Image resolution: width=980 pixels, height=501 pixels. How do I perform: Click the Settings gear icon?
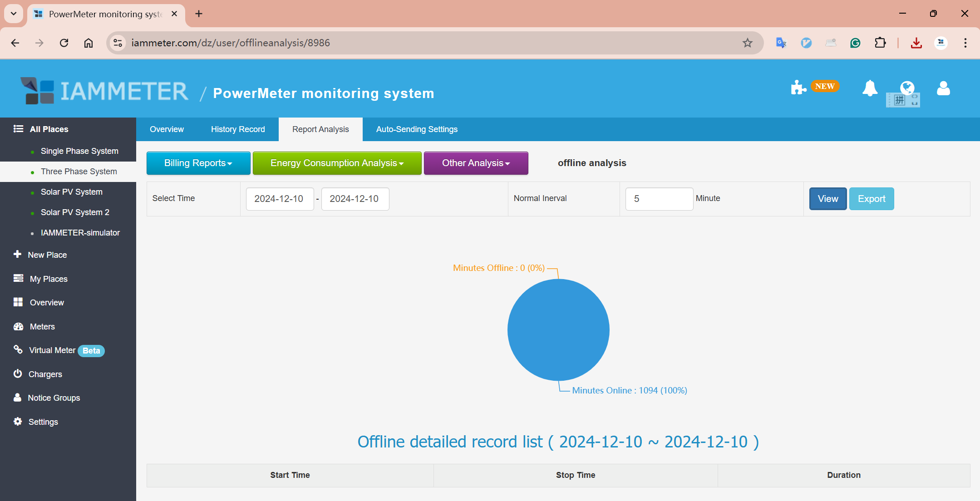pyautogui.click(x=18, y=421)
